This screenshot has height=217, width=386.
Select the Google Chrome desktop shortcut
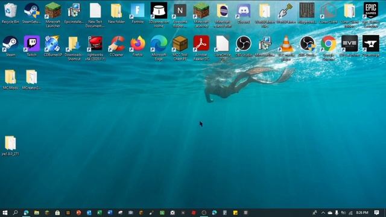point(328,44)
